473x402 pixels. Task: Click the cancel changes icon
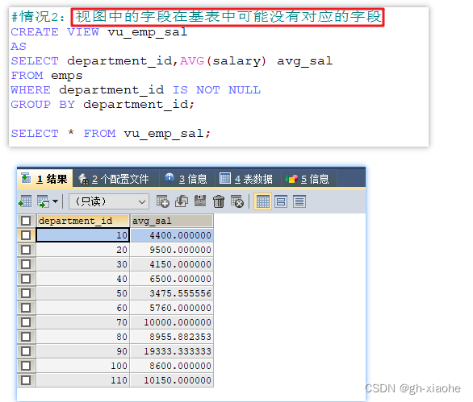237,201
